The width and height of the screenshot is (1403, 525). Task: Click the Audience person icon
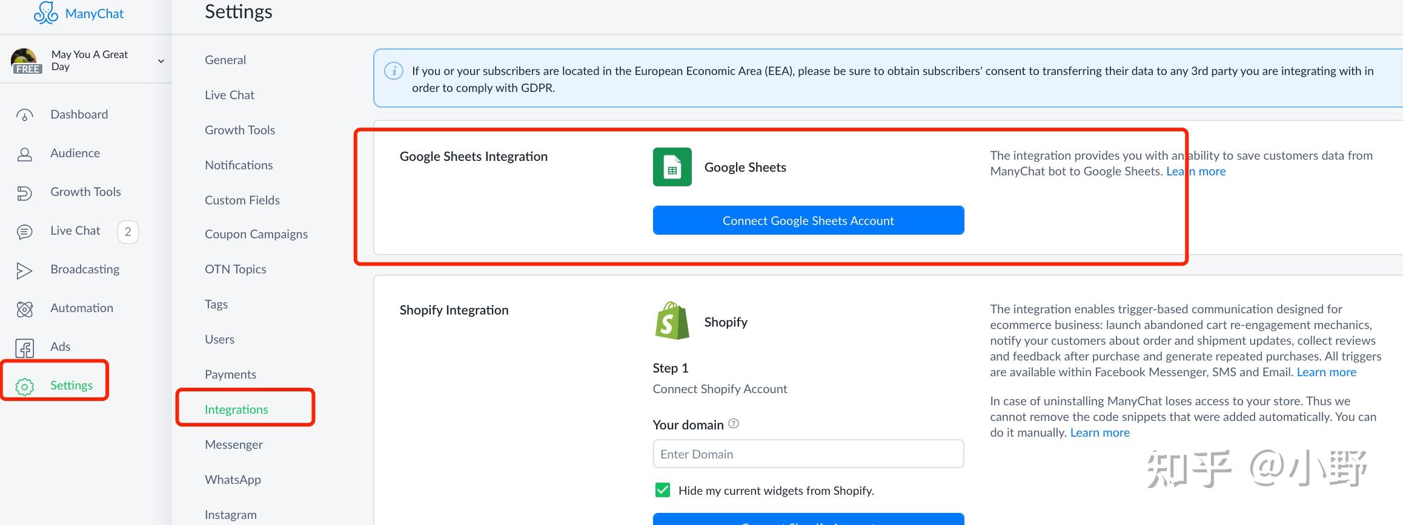tap(24, 154)
